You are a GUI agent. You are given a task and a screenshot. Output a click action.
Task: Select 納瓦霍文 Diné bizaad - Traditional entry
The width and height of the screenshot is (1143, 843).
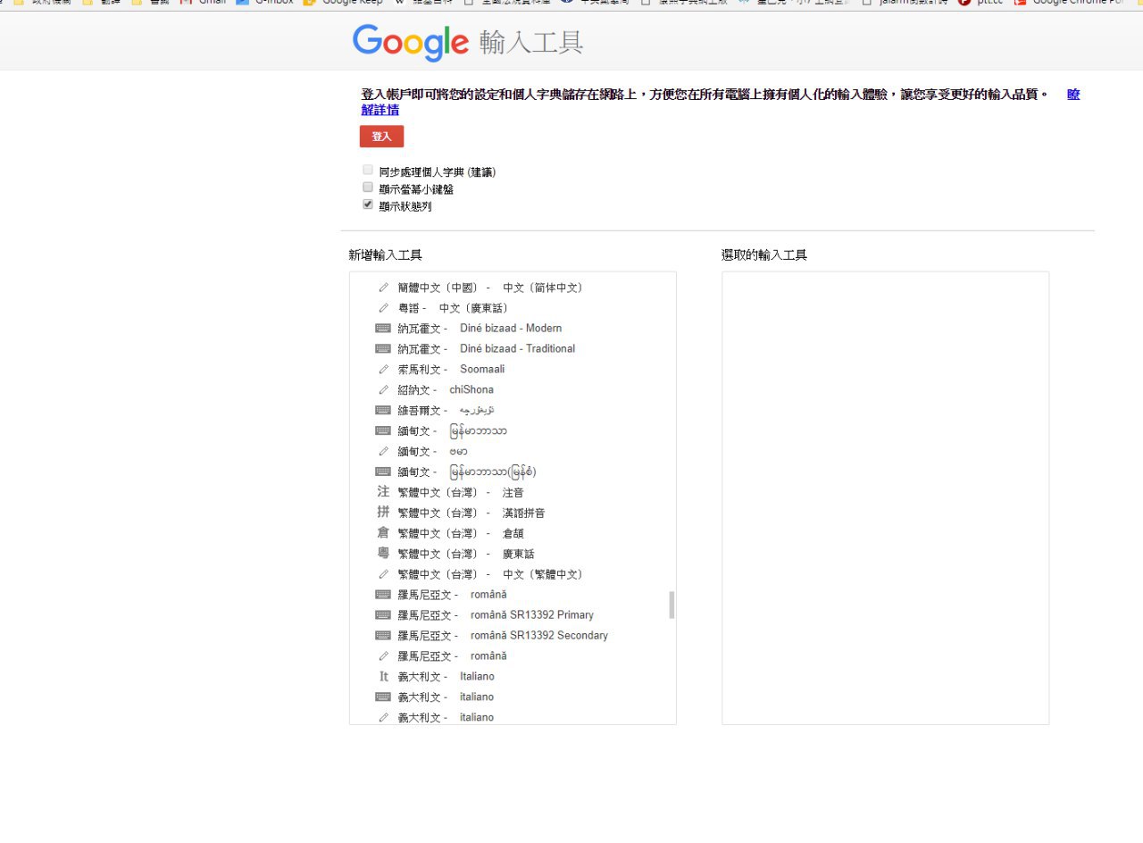[x=486, y=348]
